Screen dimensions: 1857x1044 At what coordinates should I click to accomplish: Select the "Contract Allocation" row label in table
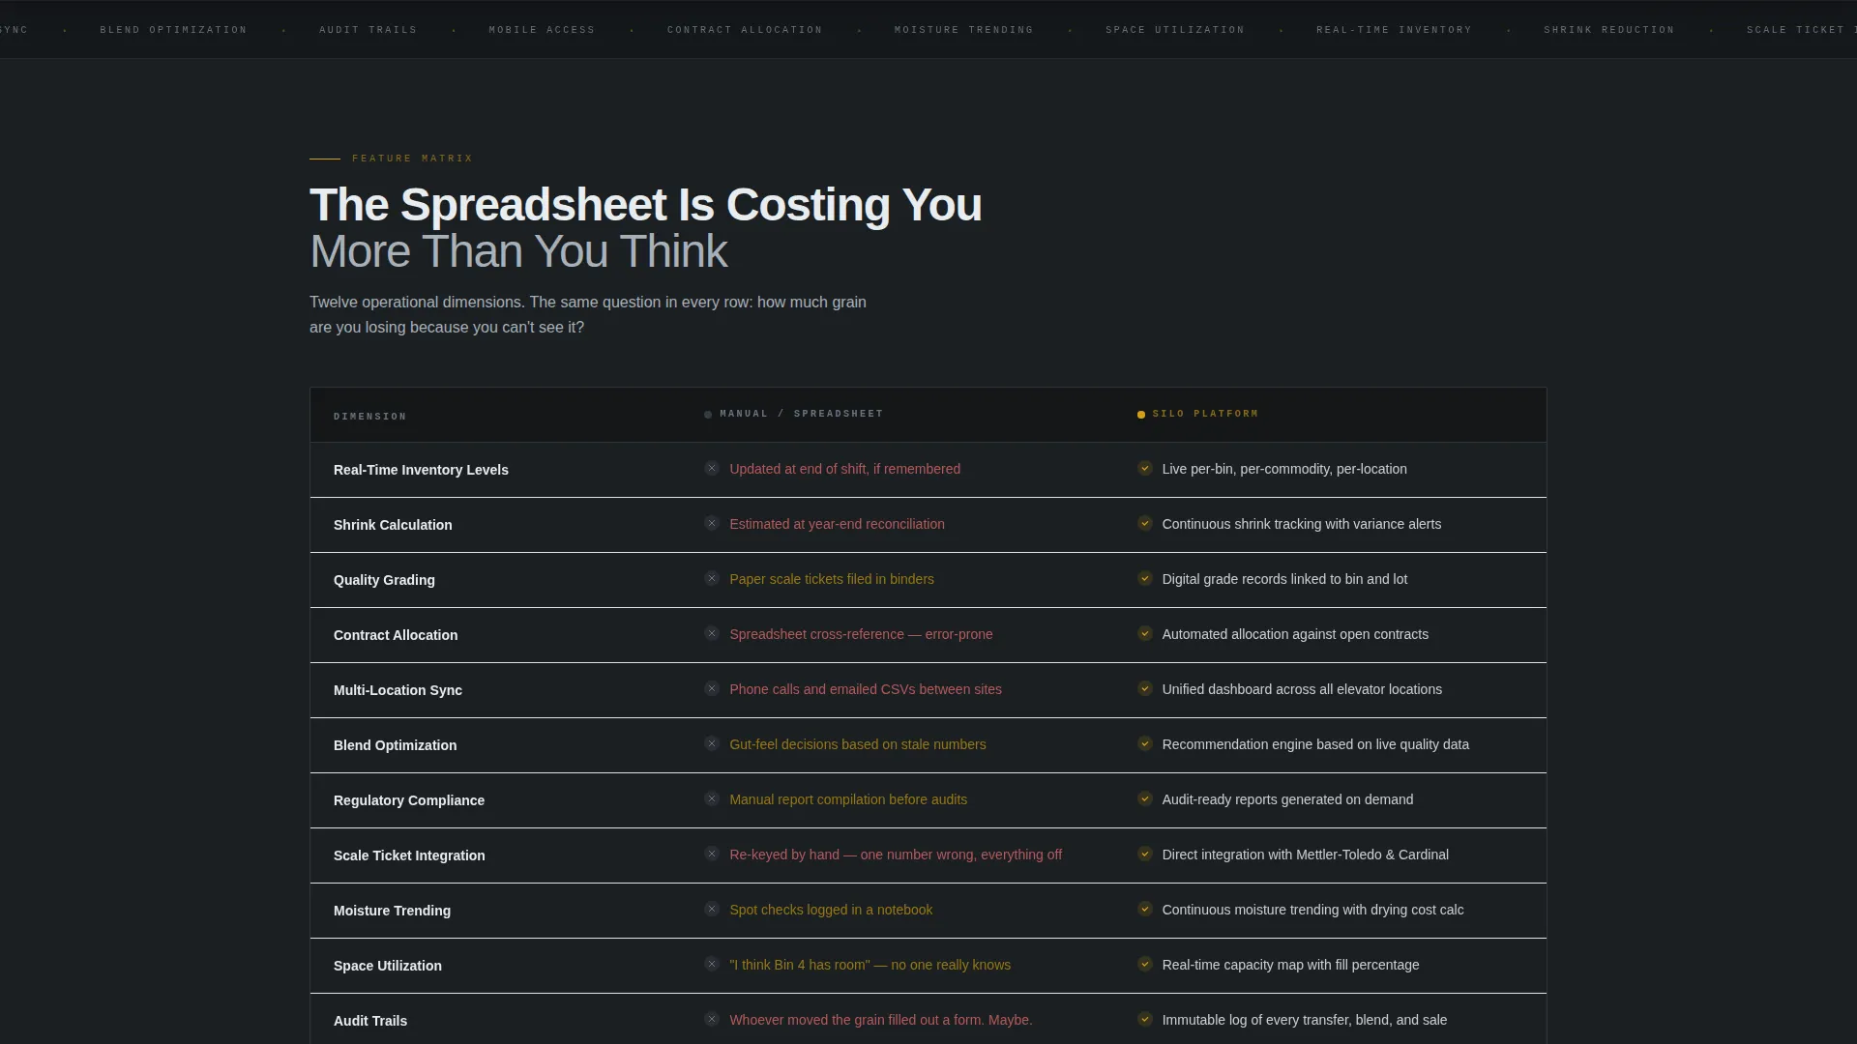396,635
